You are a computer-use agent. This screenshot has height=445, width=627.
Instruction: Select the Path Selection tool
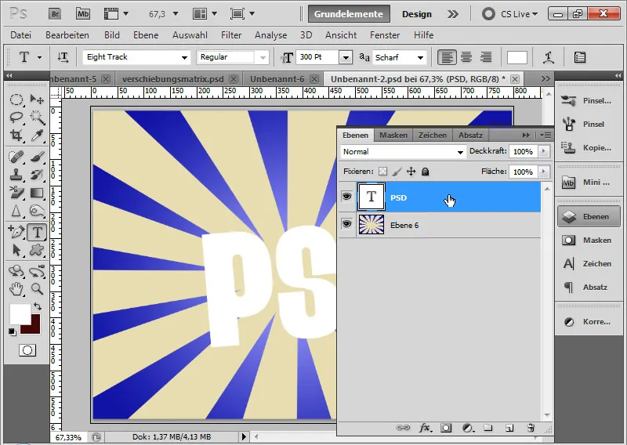pos(16,250)
